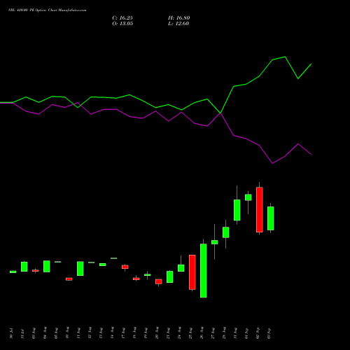Select the green candle for 31 Aug
This screenshot has height=350, width=350.
point(237,210)
